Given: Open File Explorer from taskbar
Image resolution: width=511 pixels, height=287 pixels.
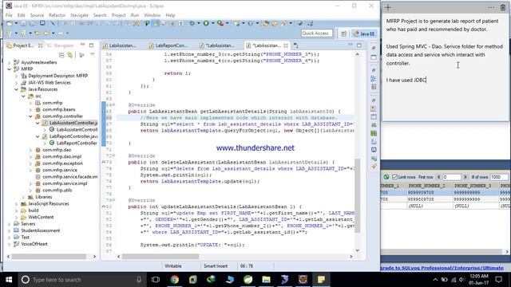Looking at the screenshot, I should point(266,280).
